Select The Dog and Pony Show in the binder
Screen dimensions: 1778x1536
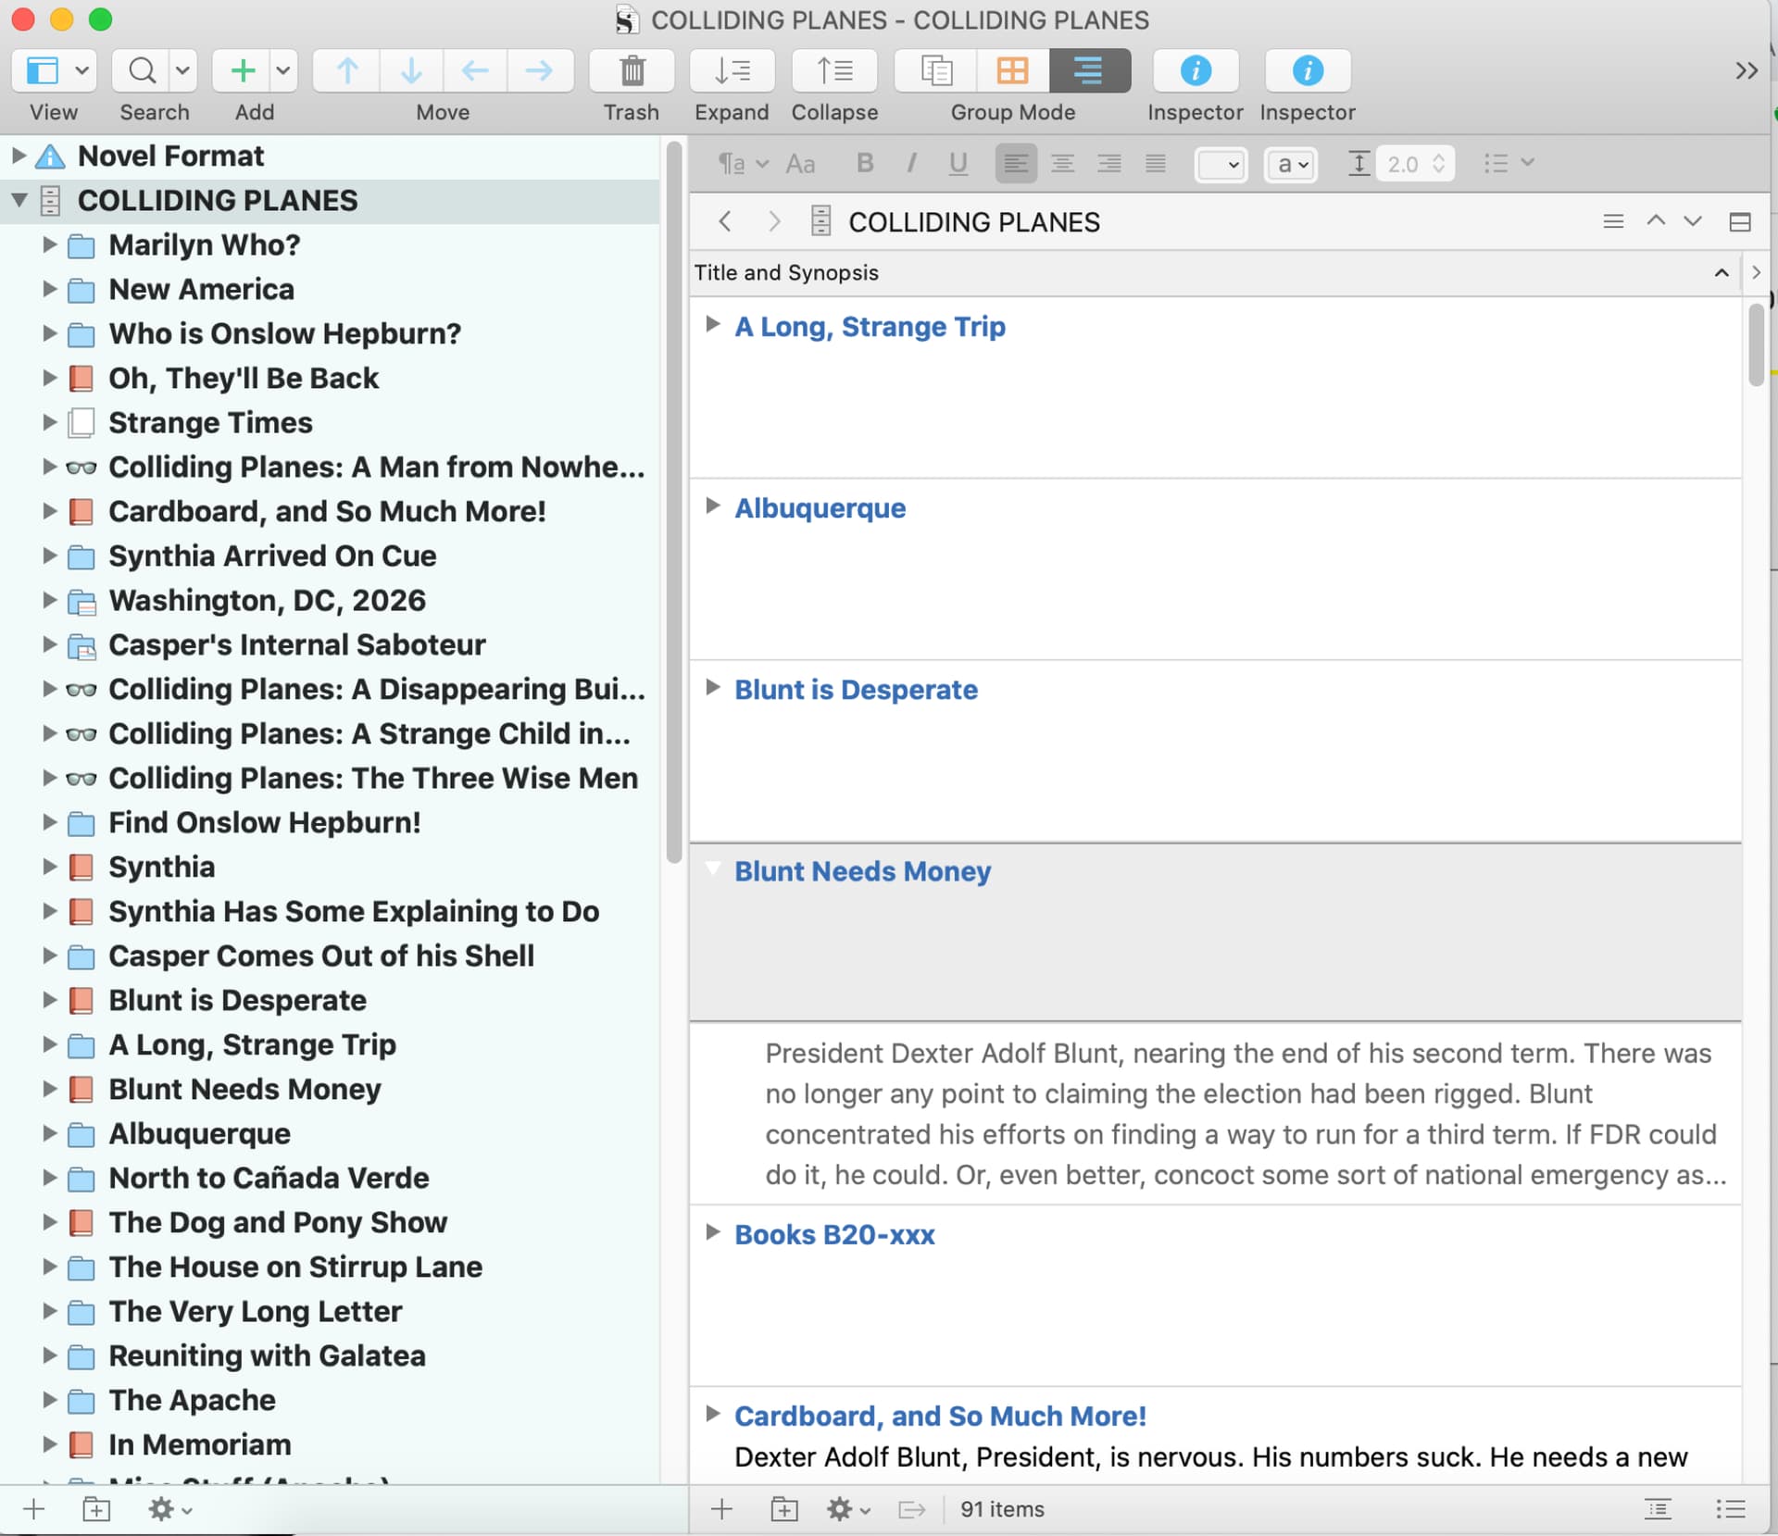[277, 1222]
